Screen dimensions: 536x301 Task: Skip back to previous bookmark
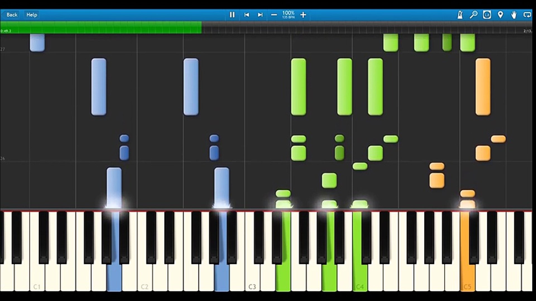246,15
